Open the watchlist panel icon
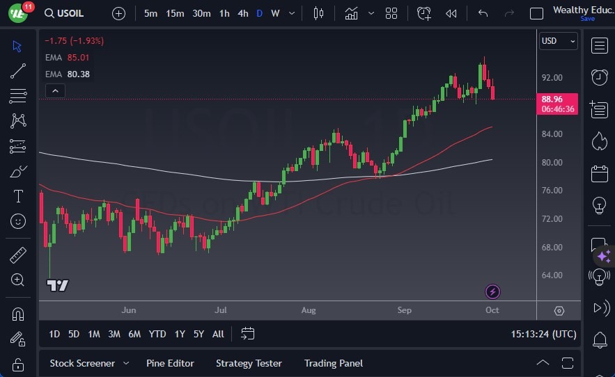Viewport: 615px width, 377px height. click(599, 45)
